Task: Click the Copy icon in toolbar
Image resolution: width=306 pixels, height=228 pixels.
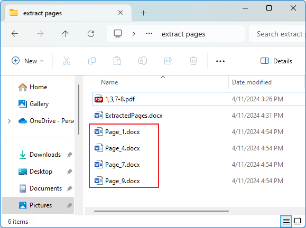Action: click(92, 61)
